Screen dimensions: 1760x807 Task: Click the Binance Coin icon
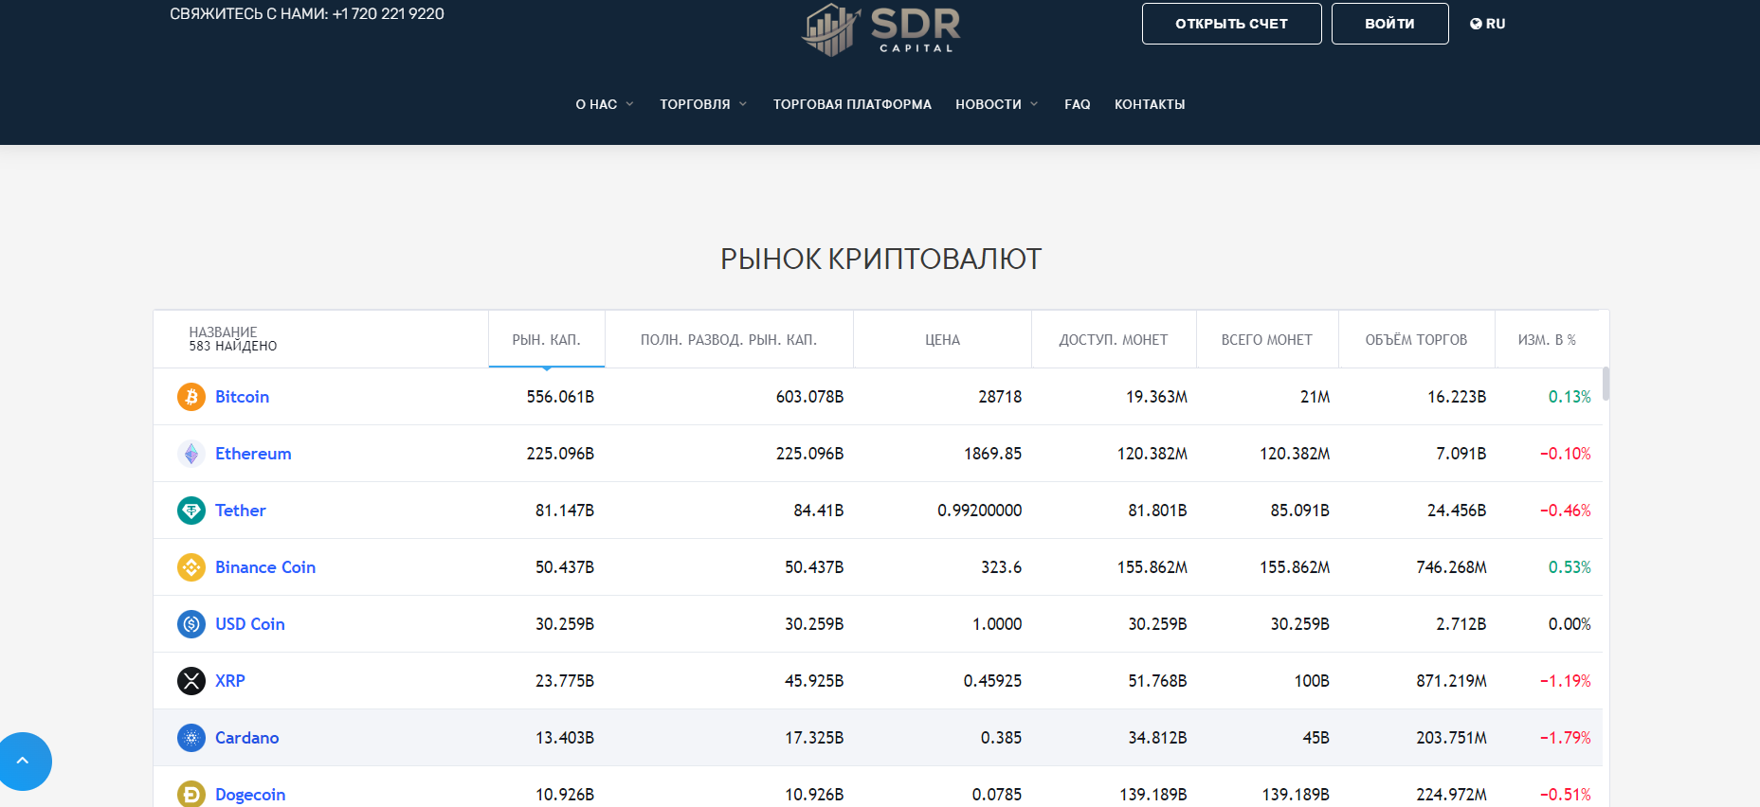(x=191, y=567)
